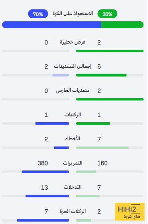Click the green 30% possession badge
Viewport: 148px width, 224px height.
tap(107, 14)
